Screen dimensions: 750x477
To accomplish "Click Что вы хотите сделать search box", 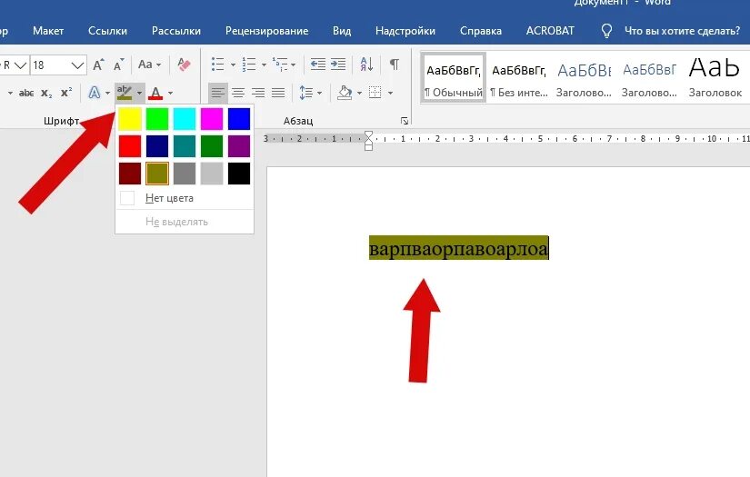I will tap(682, 31).
